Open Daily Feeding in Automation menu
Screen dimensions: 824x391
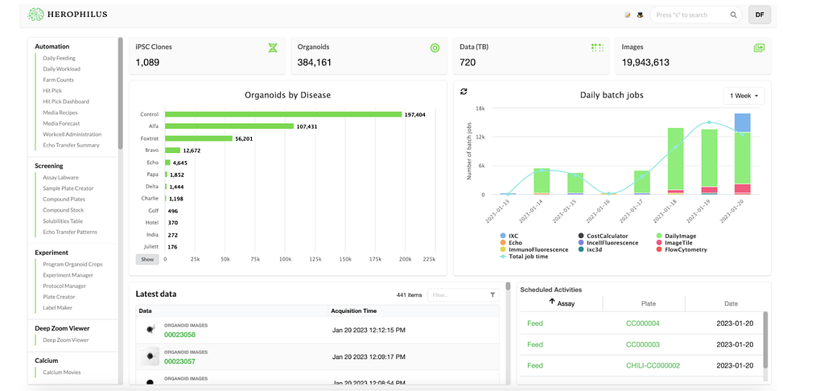point(59,59)
